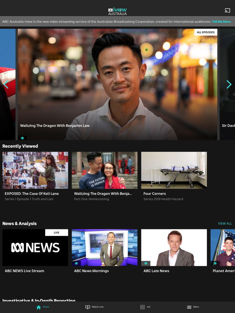
Task: Click 'Part One: Homecoming' subtitle
Action: [x=91, y=199]
